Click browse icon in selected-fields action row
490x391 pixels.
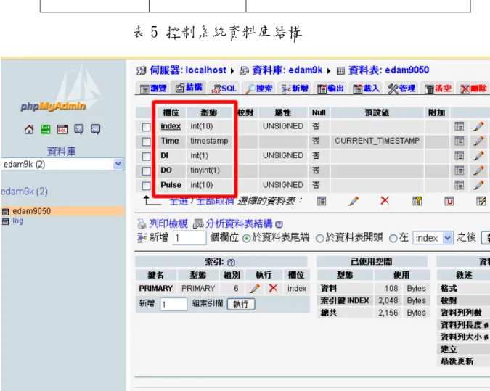322,201
